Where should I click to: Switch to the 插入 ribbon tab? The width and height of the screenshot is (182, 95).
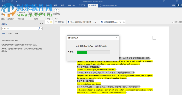click(19, 5)
